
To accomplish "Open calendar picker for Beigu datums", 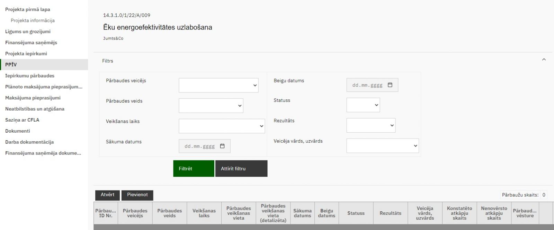I will [390, 85].
